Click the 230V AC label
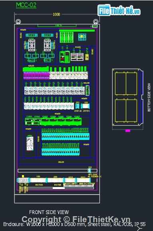Image resolution: width=153 pixels, height=231 pixels. click(x=78, y=111)
